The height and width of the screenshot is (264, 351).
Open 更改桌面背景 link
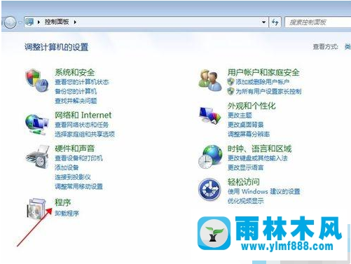[x=245, y=125]
